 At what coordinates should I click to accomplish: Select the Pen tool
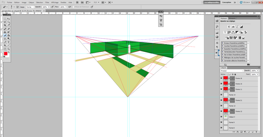tap(5, 42)
